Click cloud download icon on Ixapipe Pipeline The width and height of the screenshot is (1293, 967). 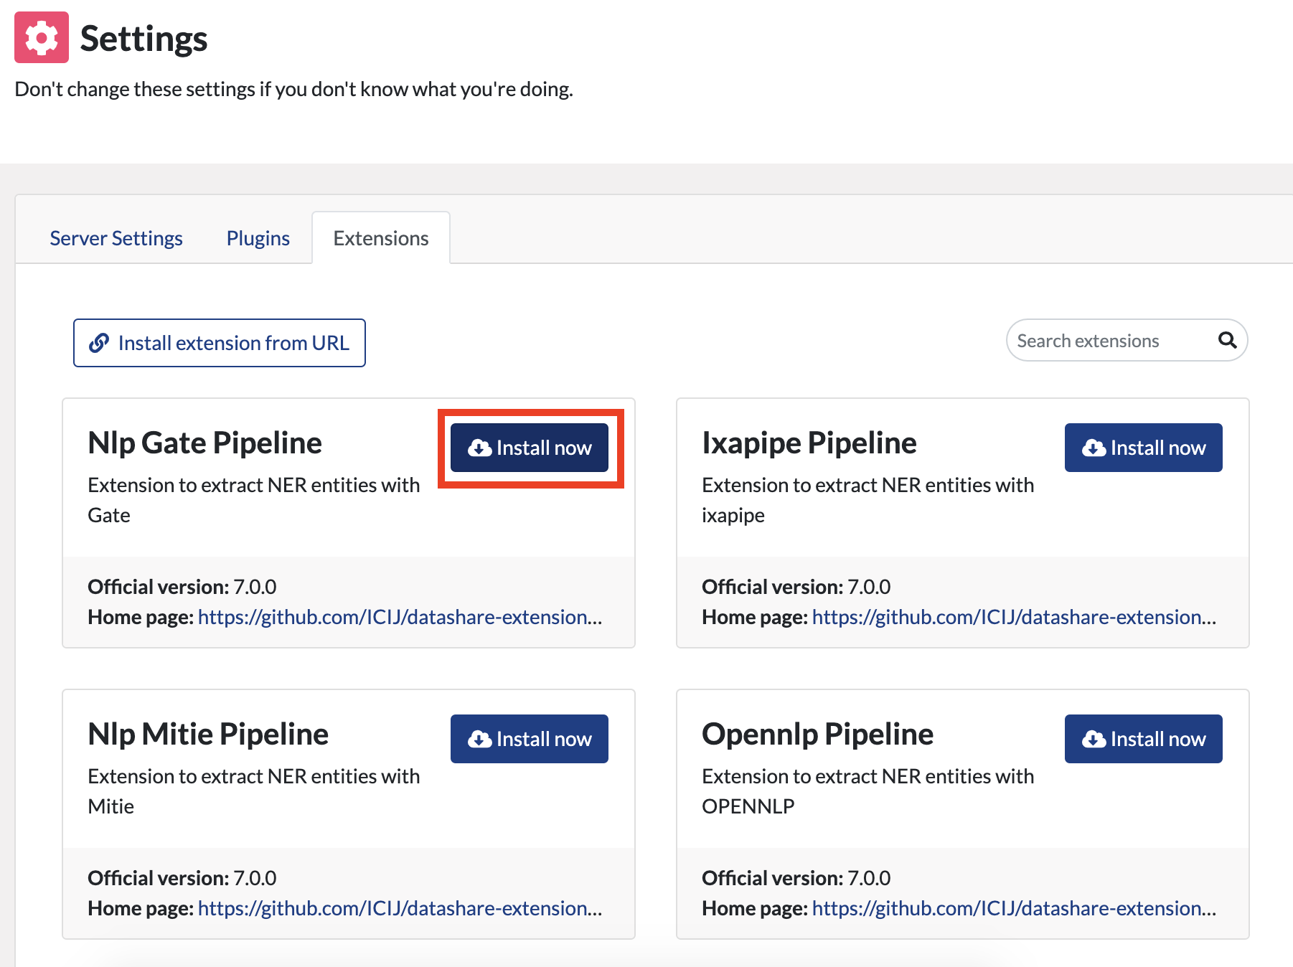[1094, 448]
